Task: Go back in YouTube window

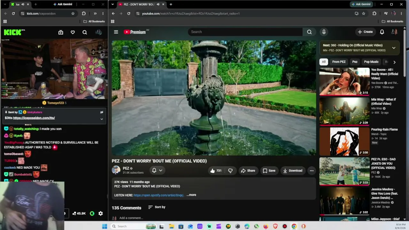Action: click(x=113, y=13)
